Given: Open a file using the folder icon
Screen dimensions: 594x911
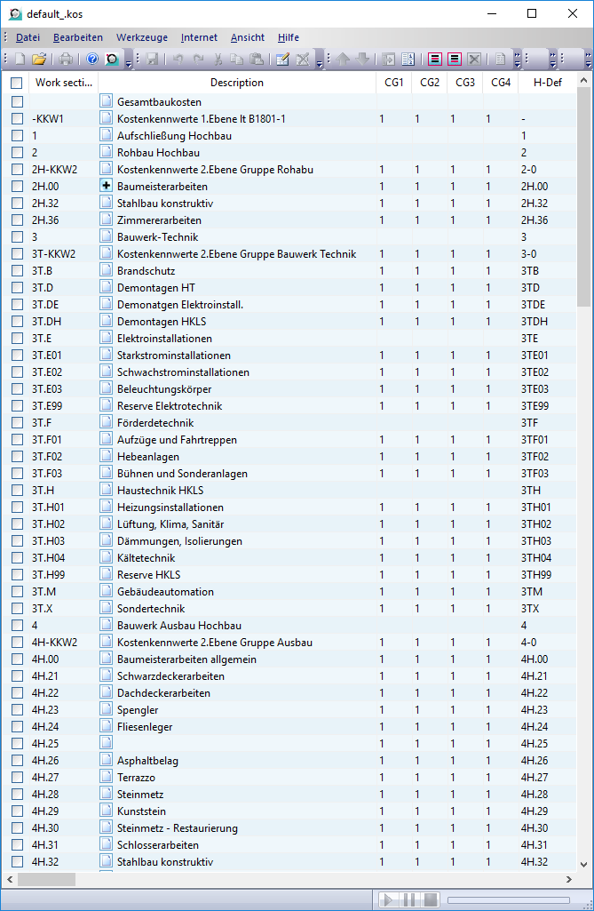Looking at the screenshot, I should pos(39,60).
